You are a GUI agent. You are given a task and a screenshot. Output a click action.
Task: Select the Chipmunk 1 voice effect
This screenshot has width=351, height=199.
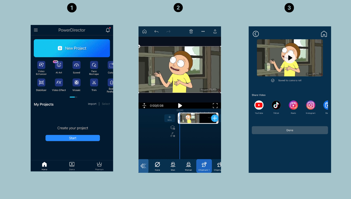pyautogui.click(x=204, y=166)
